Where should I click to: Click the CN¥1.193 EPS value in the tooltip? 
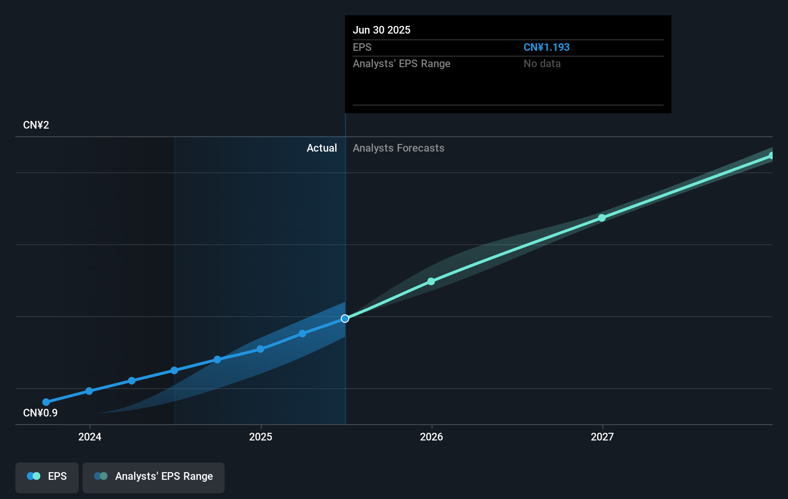point(547,47)
